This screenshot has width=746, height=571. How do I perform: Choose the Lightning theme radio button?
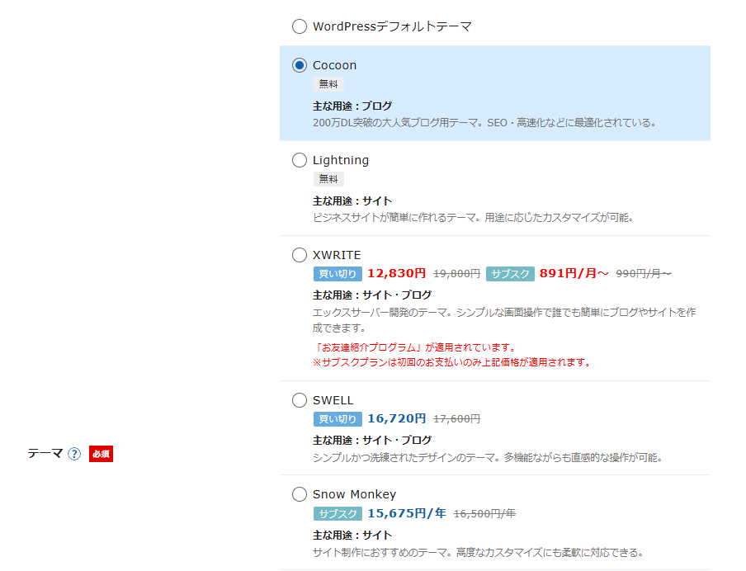point(300,160)
